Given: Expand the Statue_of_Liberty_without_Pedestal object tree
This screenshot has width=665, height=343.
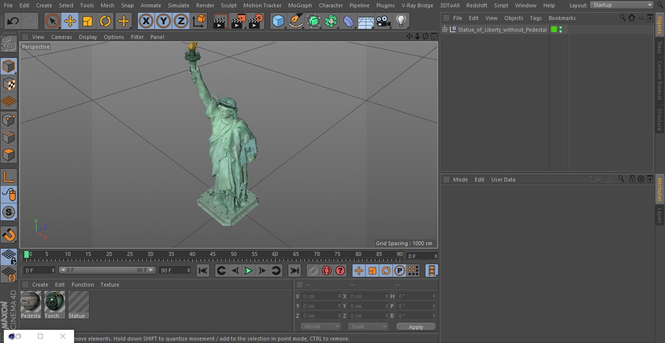Looking at the screenshot, I should pos(444,30).
